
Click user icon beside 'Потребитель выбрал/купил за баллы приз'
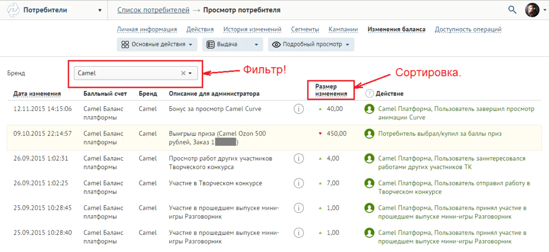click(369, 134)
